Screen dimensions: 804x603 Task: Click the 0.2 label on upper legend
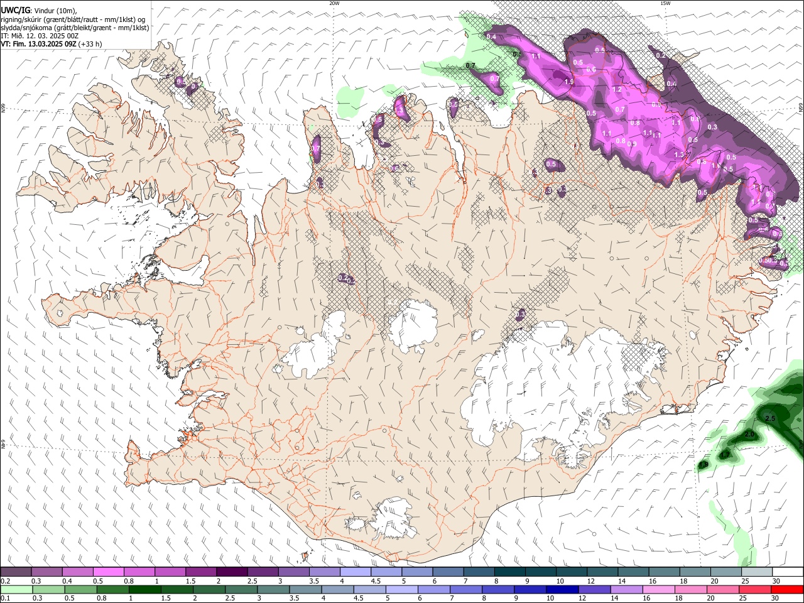4,581
